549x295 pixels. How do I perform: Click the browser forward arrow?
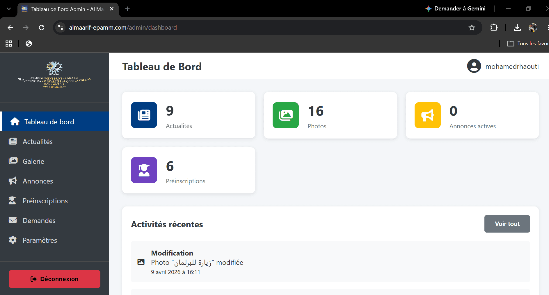(26, 28)
